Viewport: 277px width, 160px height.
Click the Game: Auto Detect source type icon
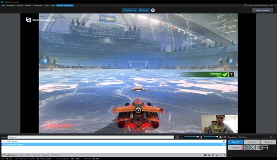4,145
